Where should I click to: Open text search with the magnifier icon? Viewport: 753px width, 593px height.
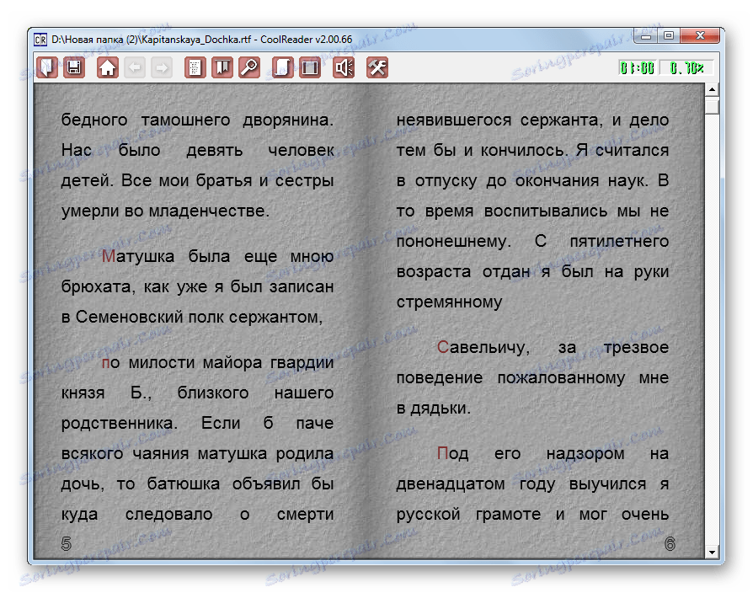point(249,67)
